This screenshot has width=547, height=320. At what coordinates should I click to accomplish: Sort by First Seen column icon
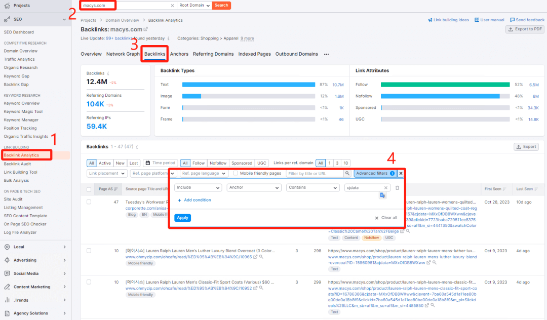[x=504, y=189]
